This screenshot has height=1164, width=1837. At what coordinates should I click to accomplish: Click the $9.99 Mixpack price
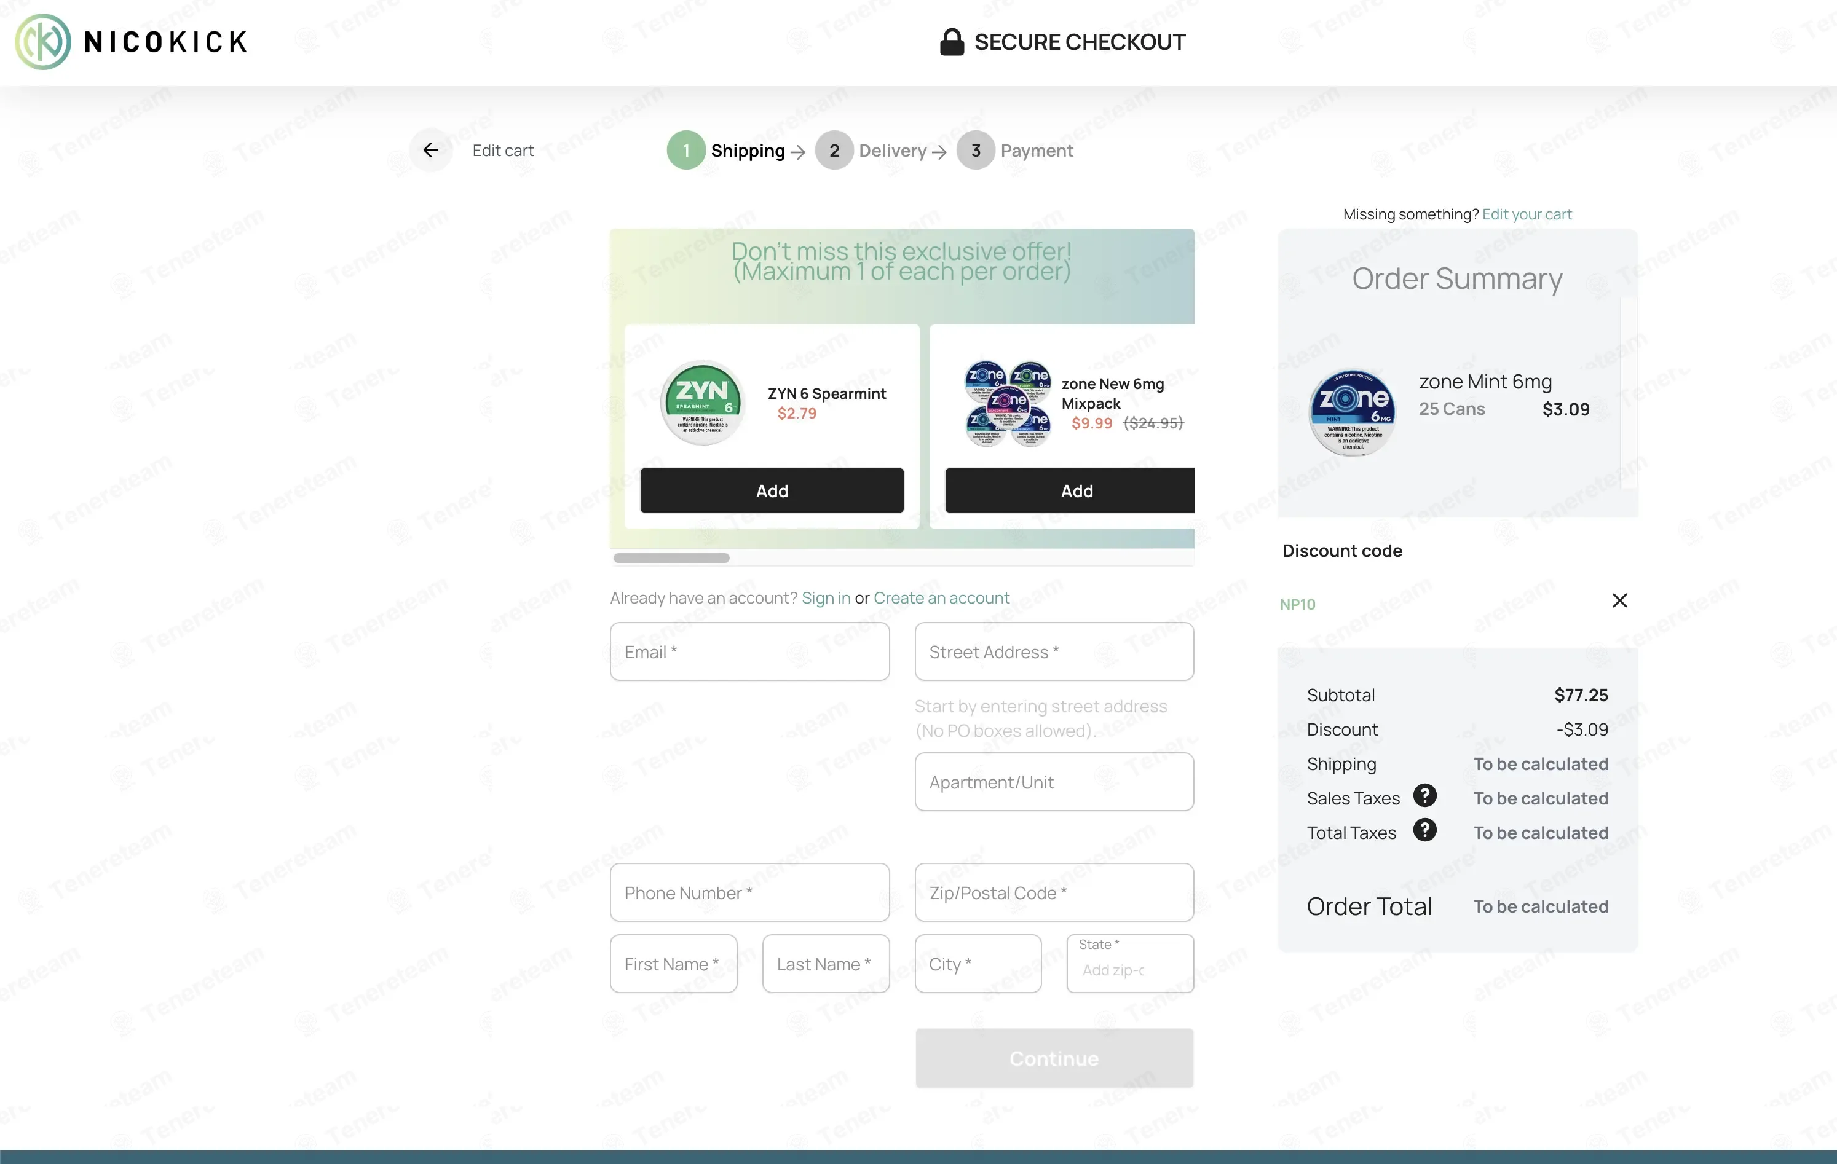1091,423
